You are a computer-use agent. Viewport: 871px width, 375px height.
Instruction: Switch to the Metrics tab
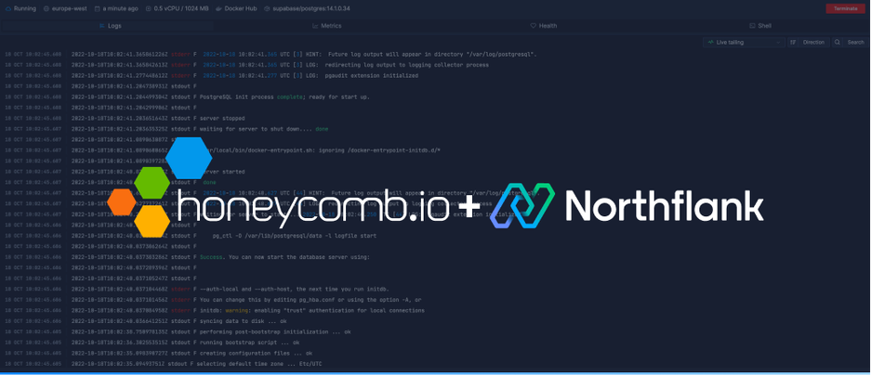[326, 26]
